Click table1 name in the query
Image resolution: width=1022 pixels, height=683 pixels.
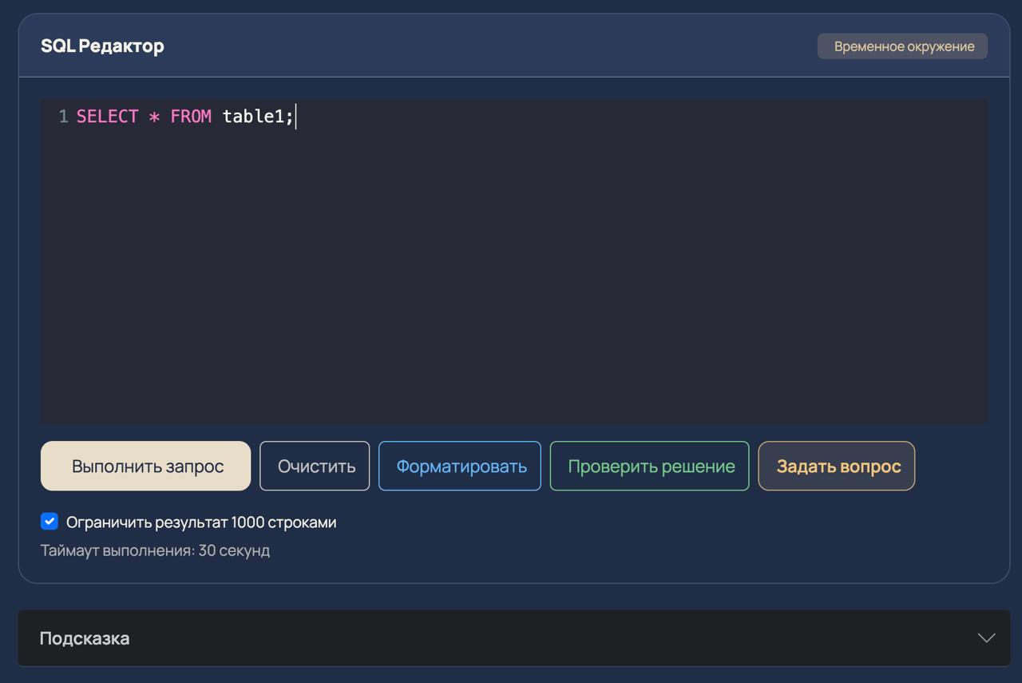point(253,117)
